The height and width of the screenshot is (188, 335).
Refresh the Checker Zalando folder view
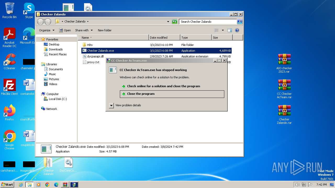pyautogui.click(x=175, y=22)
